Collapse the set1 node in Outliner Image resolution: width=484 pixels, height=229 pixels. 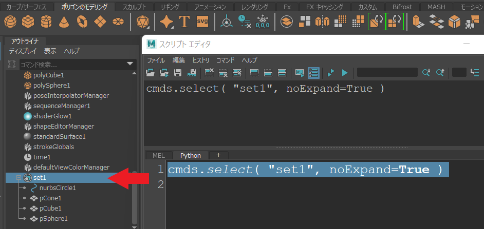coord(19,178)
